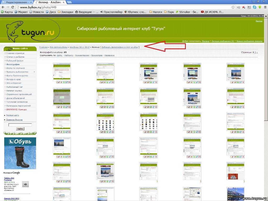Image resolution: width=268 pixels, height=201 pixels.
Task: Open Фотографии in the site menu
Action: click(13, 64)
